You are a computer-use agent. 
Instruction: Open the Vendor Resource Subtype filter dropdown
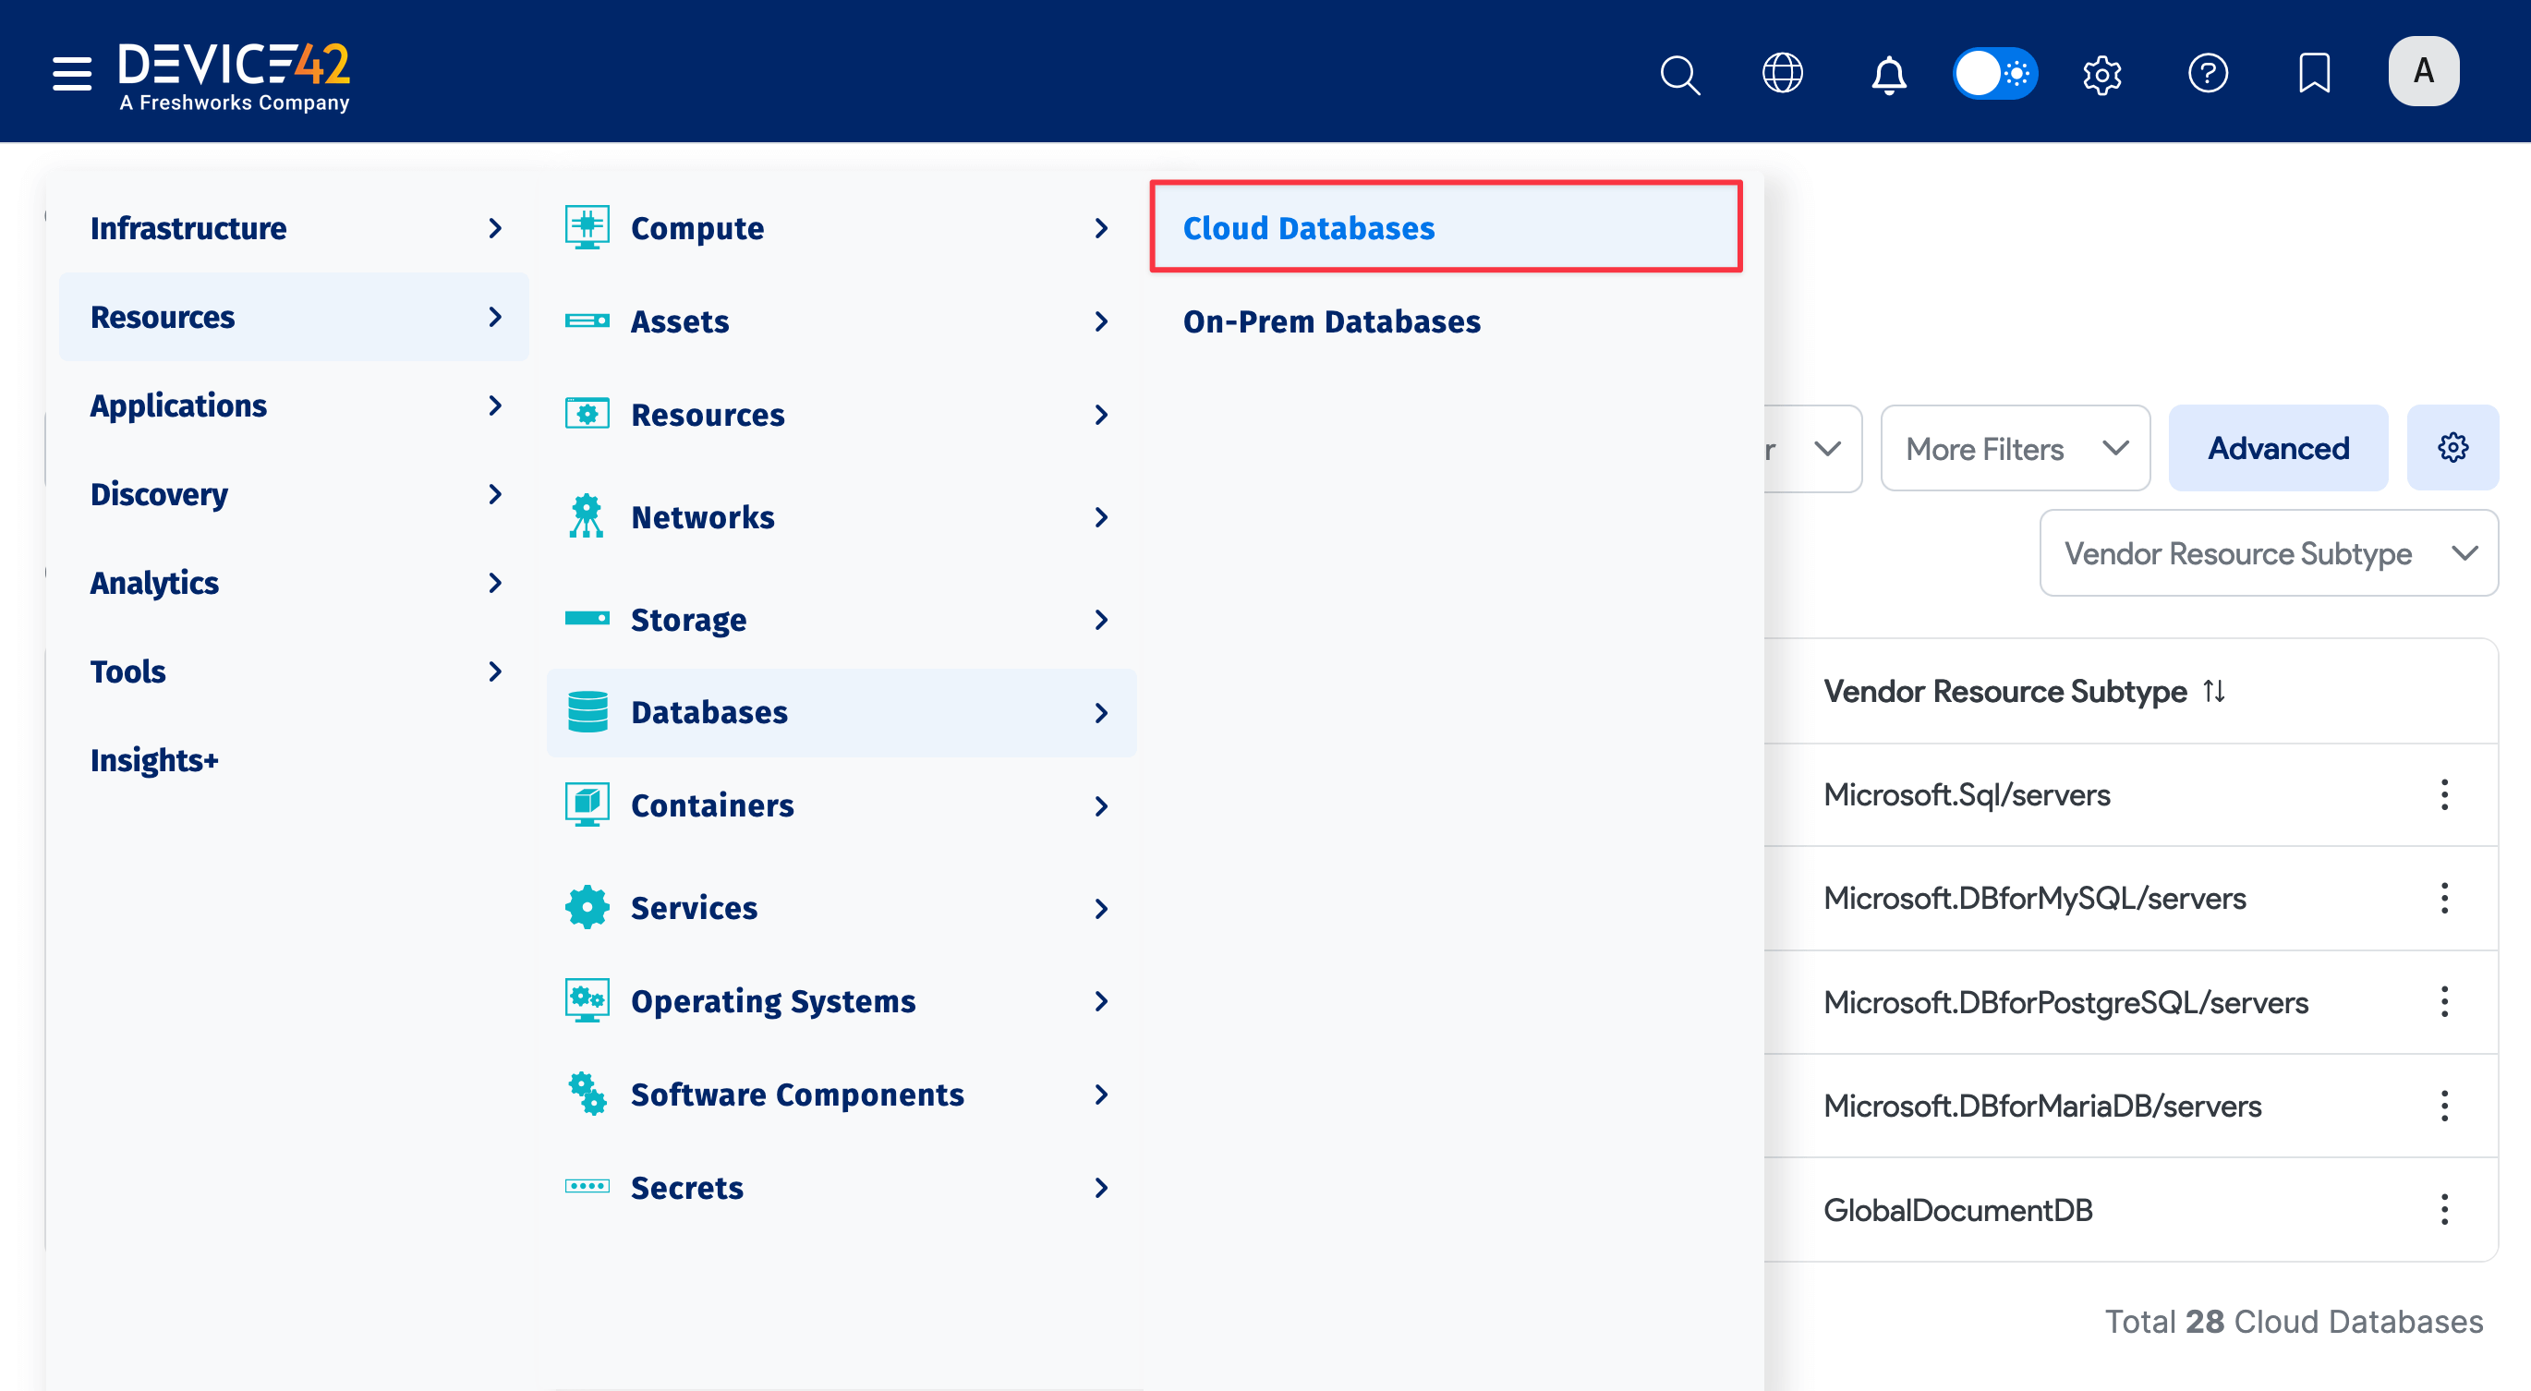click(2267, 553)
